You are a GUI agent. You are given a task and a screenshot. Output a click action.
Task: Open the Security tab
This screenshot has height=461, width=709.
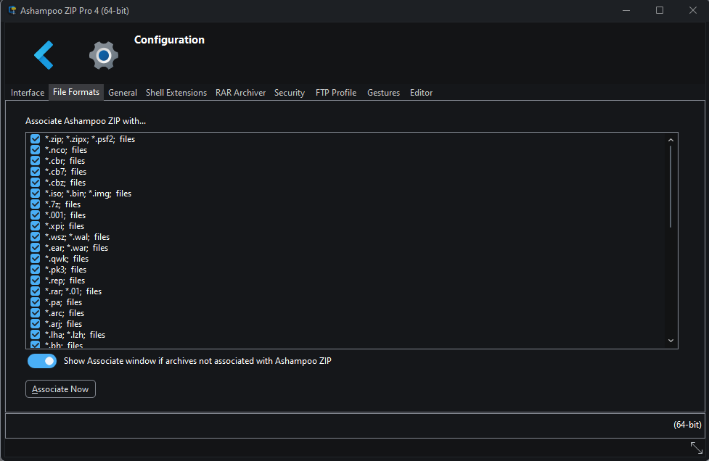290,93
